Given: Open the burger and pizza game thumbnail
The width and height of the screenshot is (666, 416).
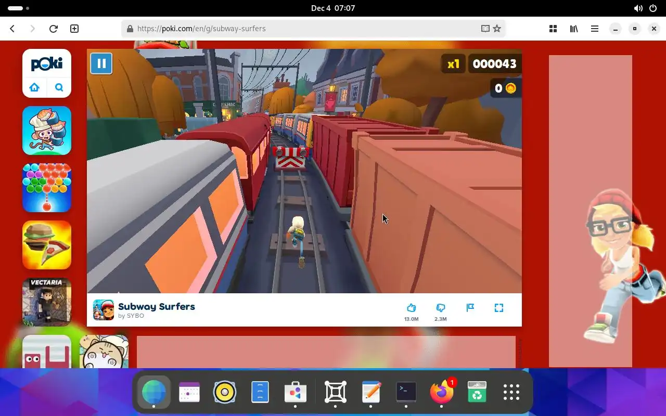Looking at the screenshot, I should point(47,245).
